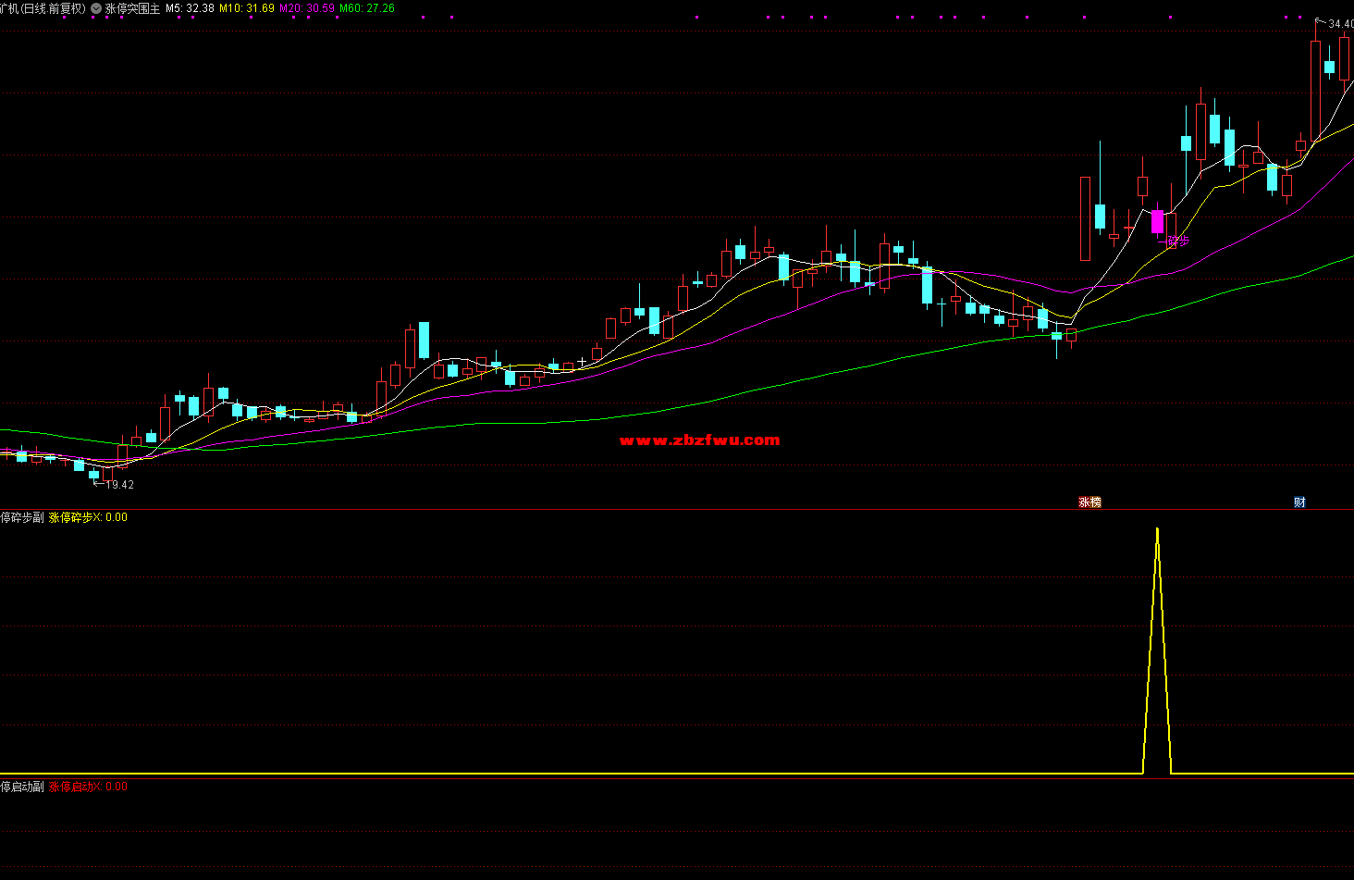Click the 日线 前复权 period label
1354x880 pixels.
click(x=53, y=8)
